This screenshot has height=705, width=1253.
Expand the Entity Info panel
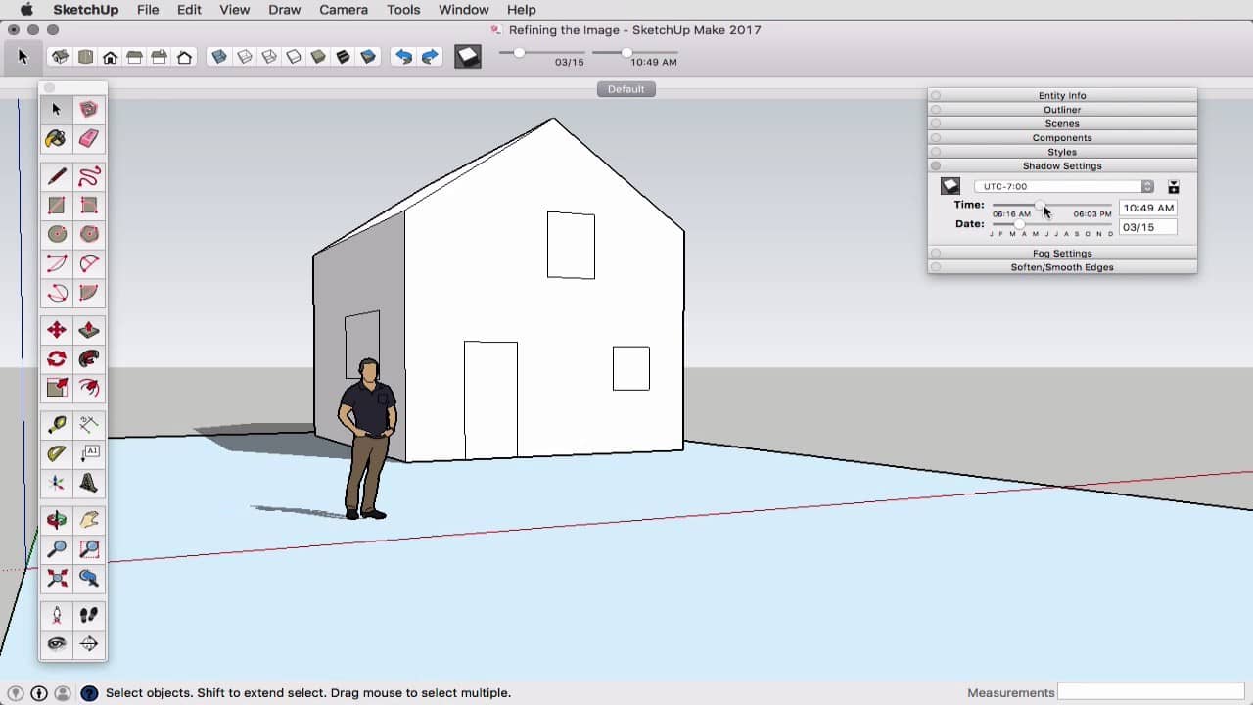1062,96
